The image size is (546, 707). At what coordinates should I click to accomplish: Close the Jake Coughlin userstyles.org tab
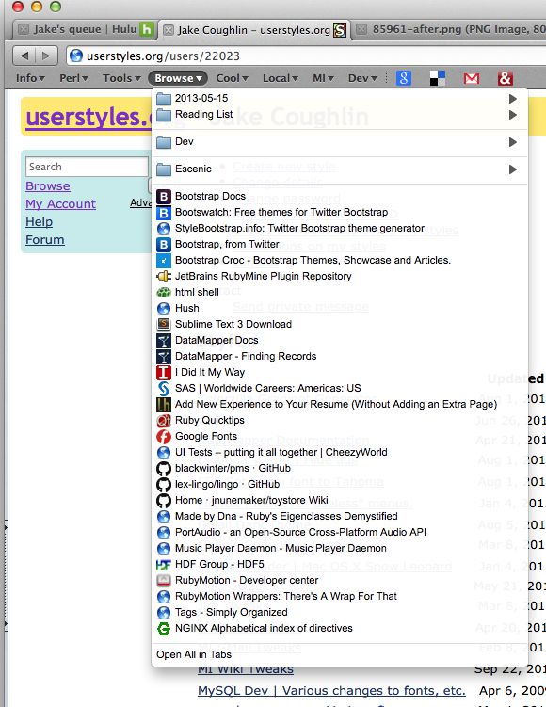[169, 30]
